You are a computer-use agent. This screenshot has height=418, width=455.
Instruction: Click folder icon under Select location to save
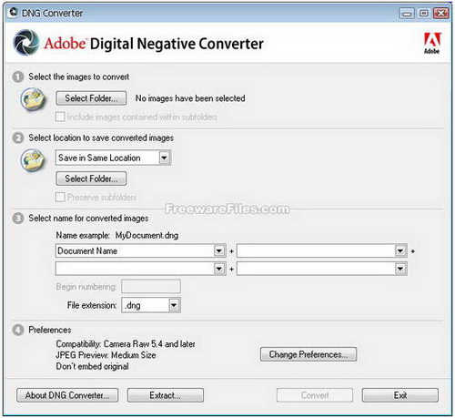[x=33, y=160]
